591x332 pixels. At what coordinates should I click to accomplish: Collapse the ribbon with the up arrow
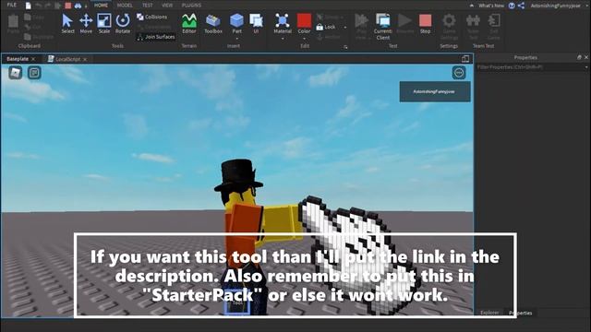point(472,6)
